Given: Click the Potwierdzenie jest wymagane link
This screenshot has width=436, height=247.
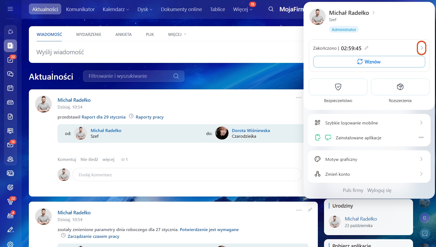Looking at the screenshot, I should [209, 230].
